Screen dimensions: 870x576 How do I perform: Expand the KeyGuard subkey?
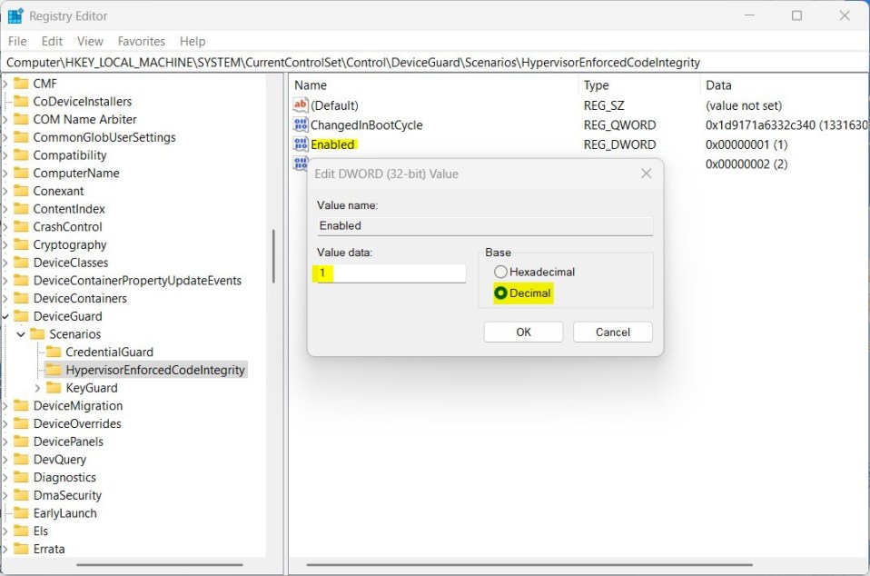click(x=38, y=388)
